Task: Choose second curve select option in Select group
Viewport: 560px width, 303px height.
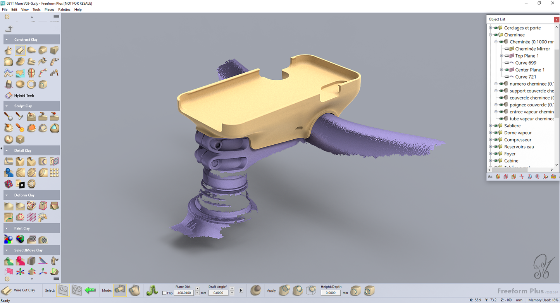Action: pos(77,290)
